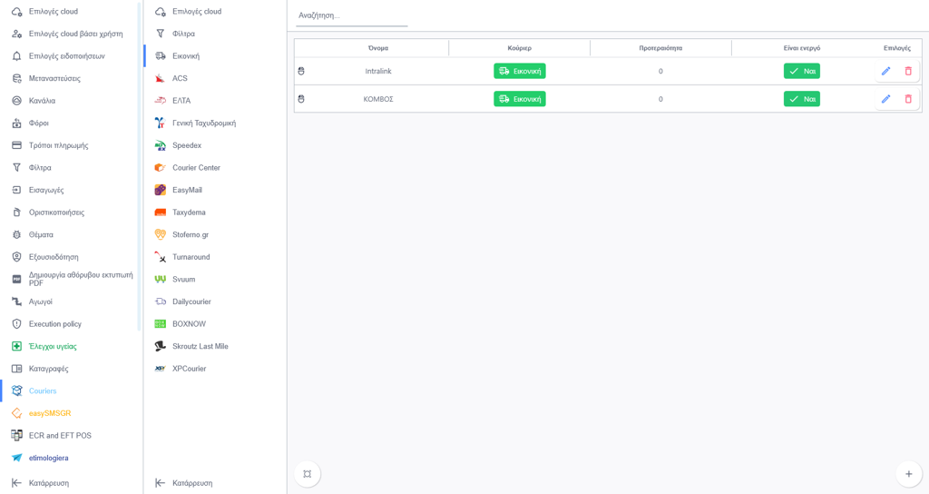Go to Τρόποι πληρωμής
Viewport: 929px width, 494px height.
click(x=59, y=145)
